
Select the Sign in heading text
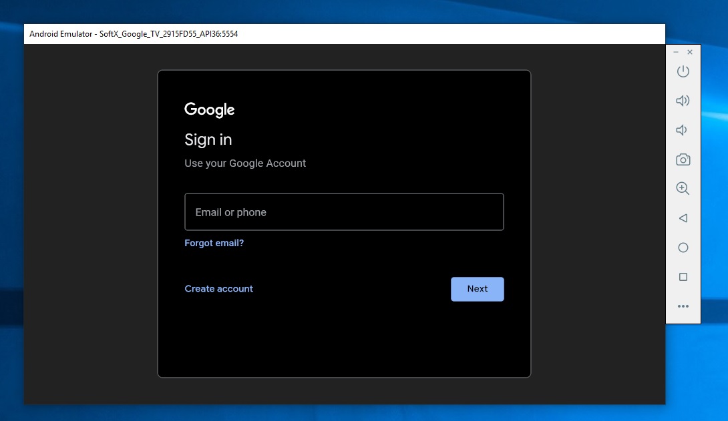pos(208,139)
